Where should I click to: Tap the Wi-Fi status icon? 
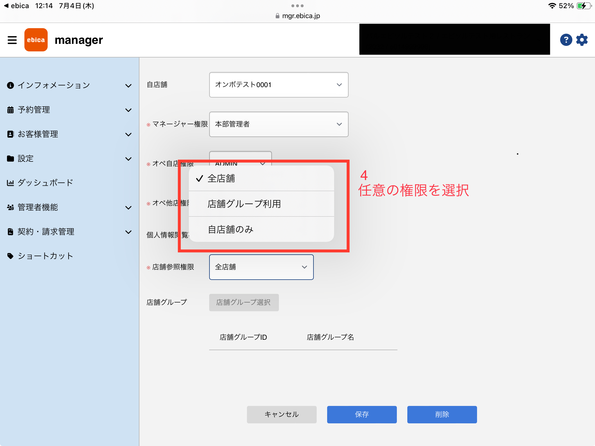coord(552,6)
